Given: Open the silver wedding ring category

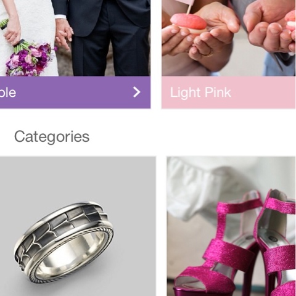Looking at the screenshot, I should 78,226.
